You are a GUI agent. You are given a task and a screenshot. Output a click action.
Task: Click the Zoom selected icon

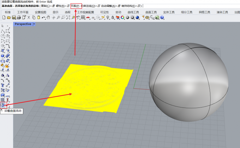pos(73,18)
